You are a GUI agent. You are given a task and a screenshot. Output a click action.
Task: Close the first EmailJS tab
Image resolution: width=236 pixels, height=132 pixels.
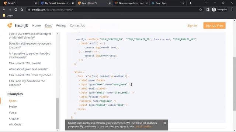(36, 3)
